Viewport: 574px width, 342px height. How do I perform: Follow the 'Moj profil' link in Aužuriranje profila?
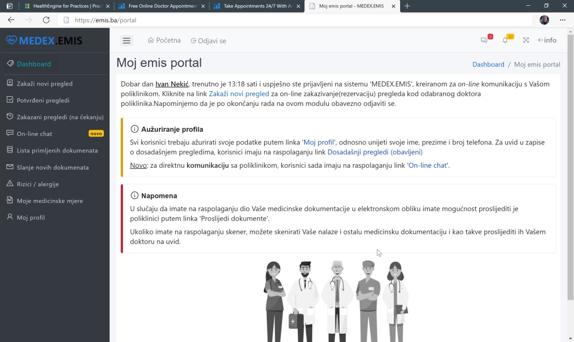[319, 142]
